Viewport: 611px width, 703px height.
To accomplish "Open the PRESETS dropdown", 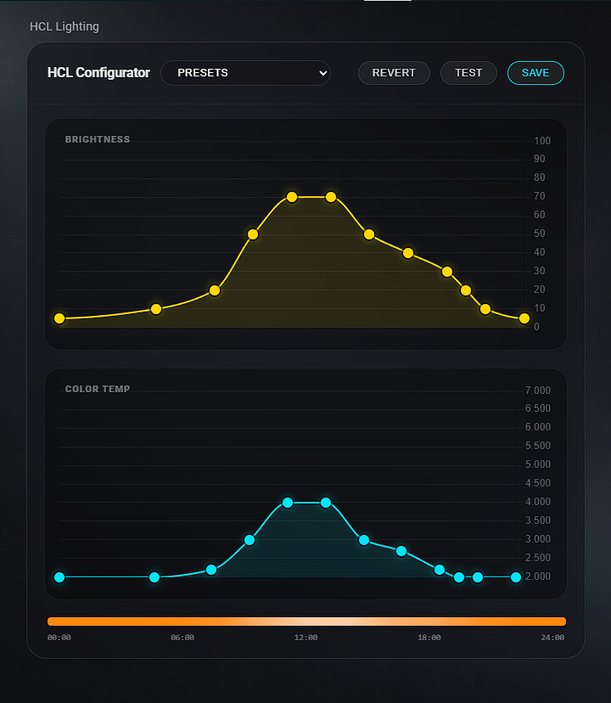I will [x=245, y=73].
